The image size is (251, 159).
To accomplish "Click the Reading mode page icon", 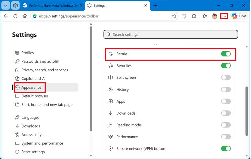I will pos(111,125).
